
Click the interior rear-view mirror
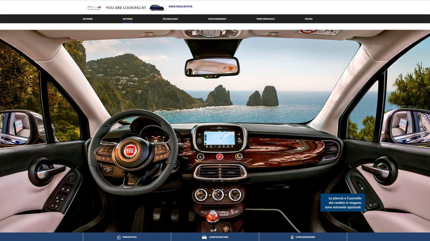[212, 67]
